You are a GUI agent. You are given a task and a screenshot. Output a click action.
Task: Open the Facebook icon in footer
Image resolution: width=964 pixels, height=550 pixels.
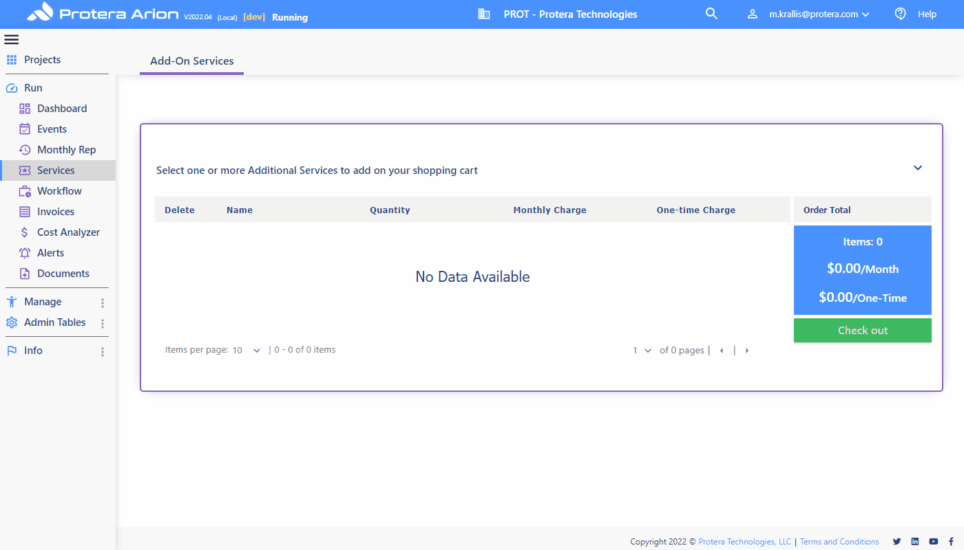[x=951, y=542]
